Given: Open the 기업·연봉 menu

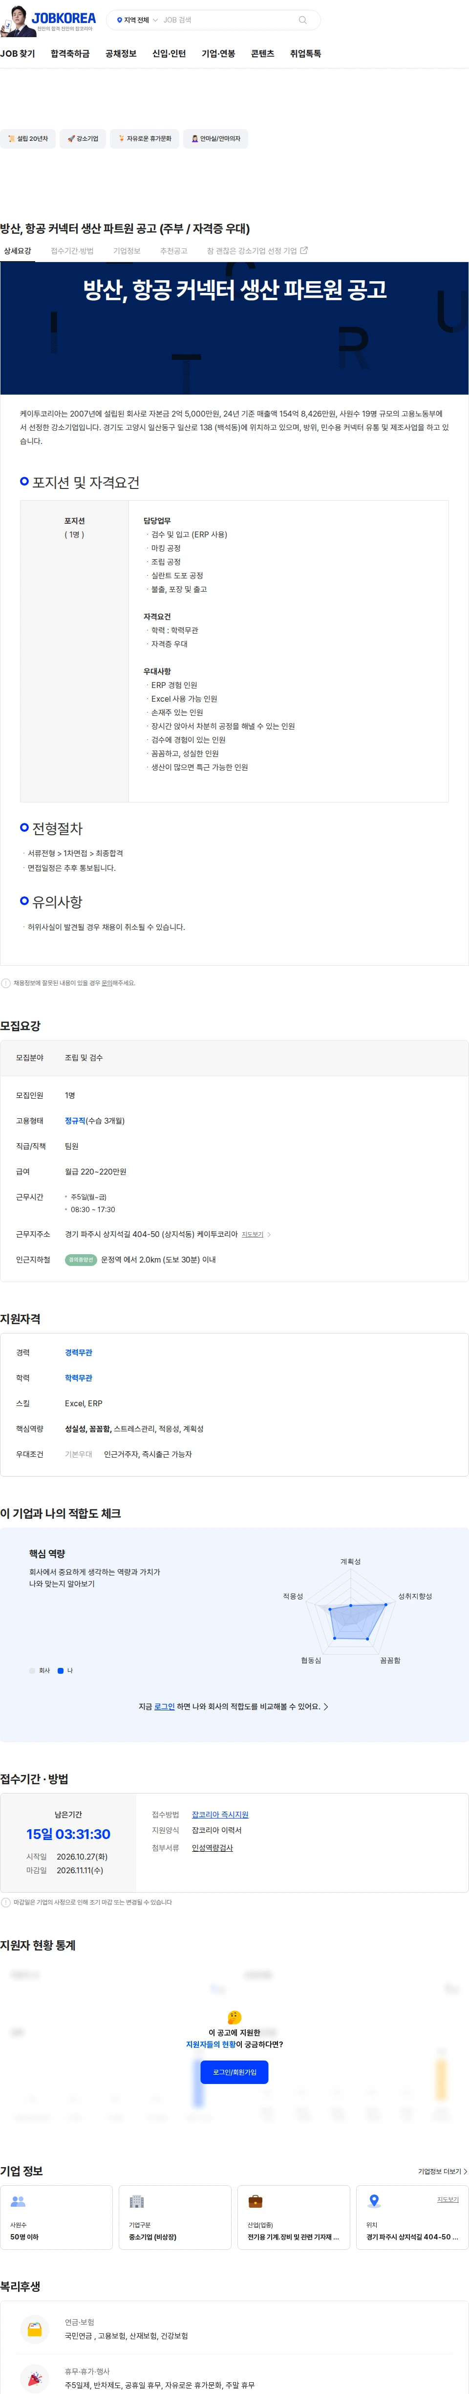Looking at the screenshot, I should (x=218, y=54).
